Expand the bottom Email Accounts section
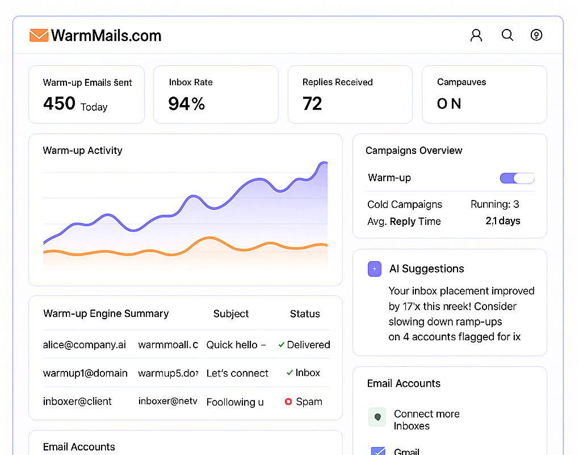 click(x=79, y=447)
